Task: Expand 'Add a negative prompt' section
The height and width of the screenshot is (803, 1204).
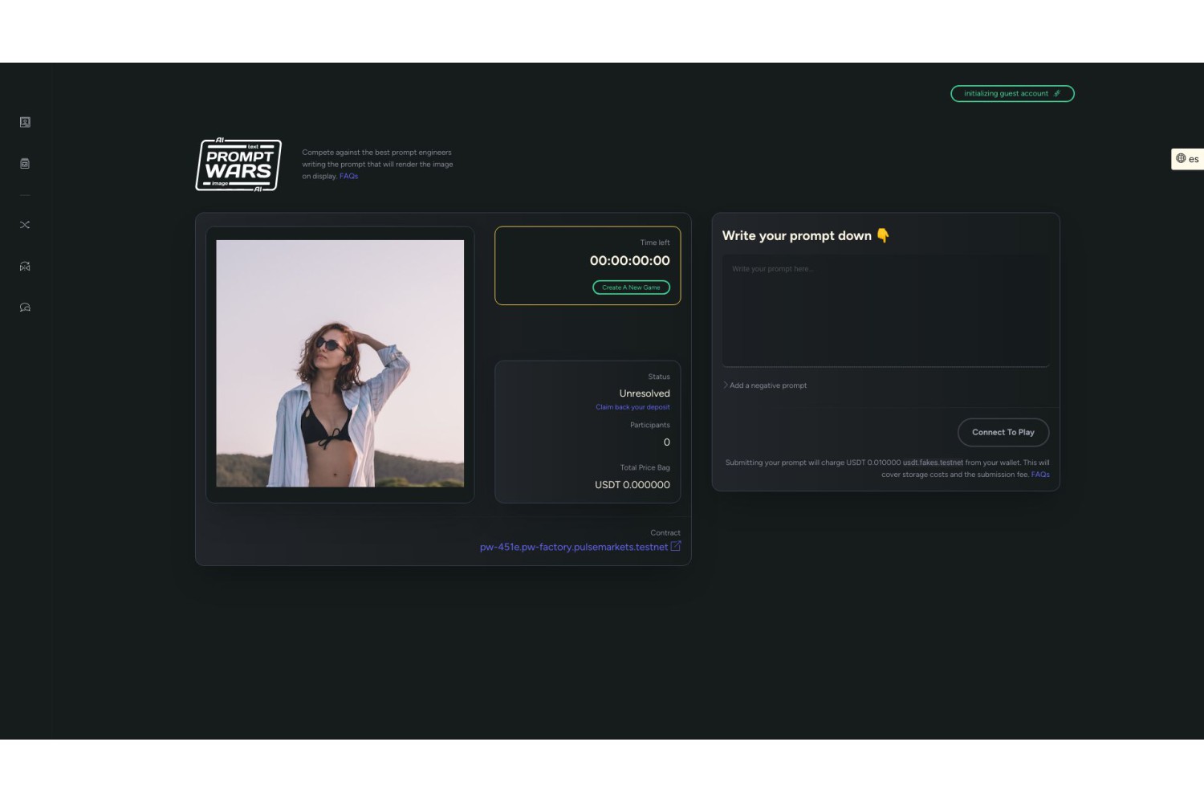Action: click(x=765, y=385)
